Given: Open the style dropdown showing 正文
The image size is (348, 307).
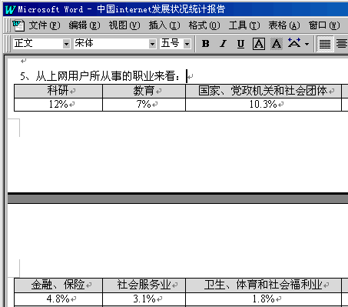Looking at the screenshot, I should [66, 44].
